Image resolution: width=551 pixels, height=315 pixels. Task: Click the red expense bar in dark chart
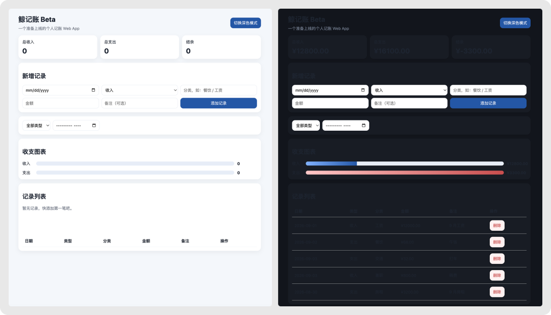coord(405,173)
